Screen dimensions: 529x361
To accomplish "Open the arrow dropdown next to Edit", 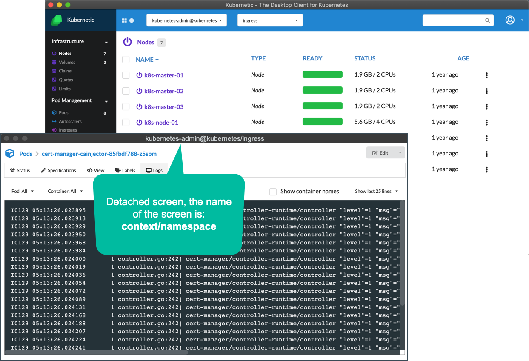I will tap(400, 153).
